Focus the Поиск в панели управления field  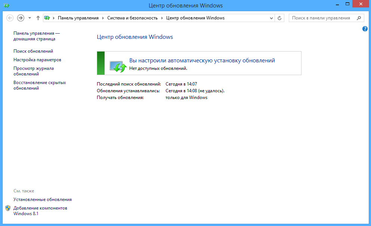point(326,18)
